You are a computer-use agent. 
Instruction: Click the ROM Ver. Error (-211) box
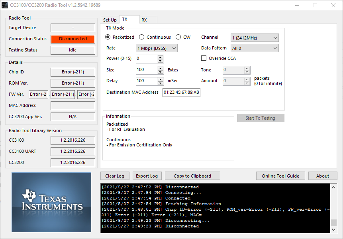pos(73,83)
